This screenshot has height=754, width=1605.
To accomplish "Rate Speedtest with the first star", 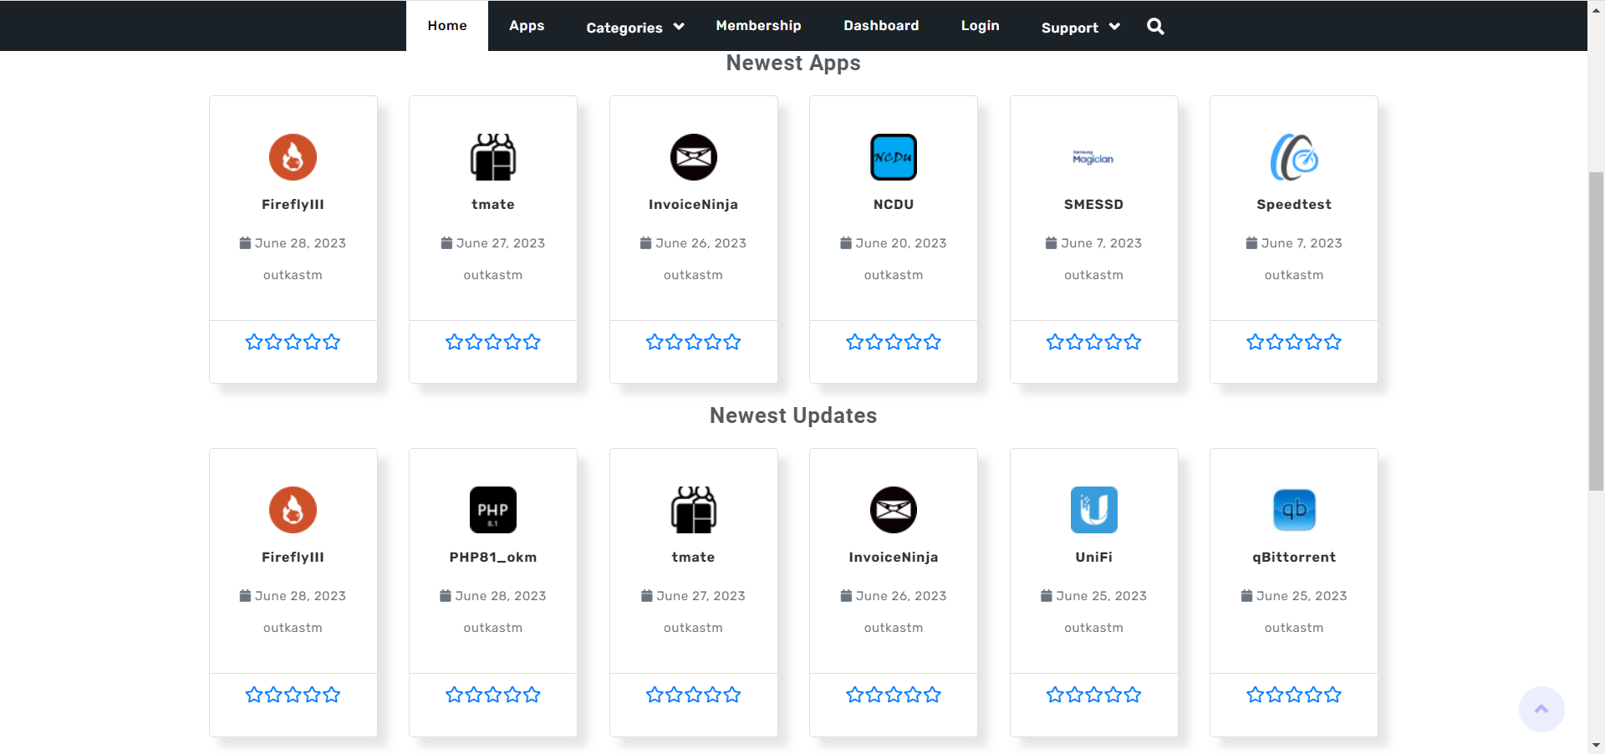I will [1256, 342].
